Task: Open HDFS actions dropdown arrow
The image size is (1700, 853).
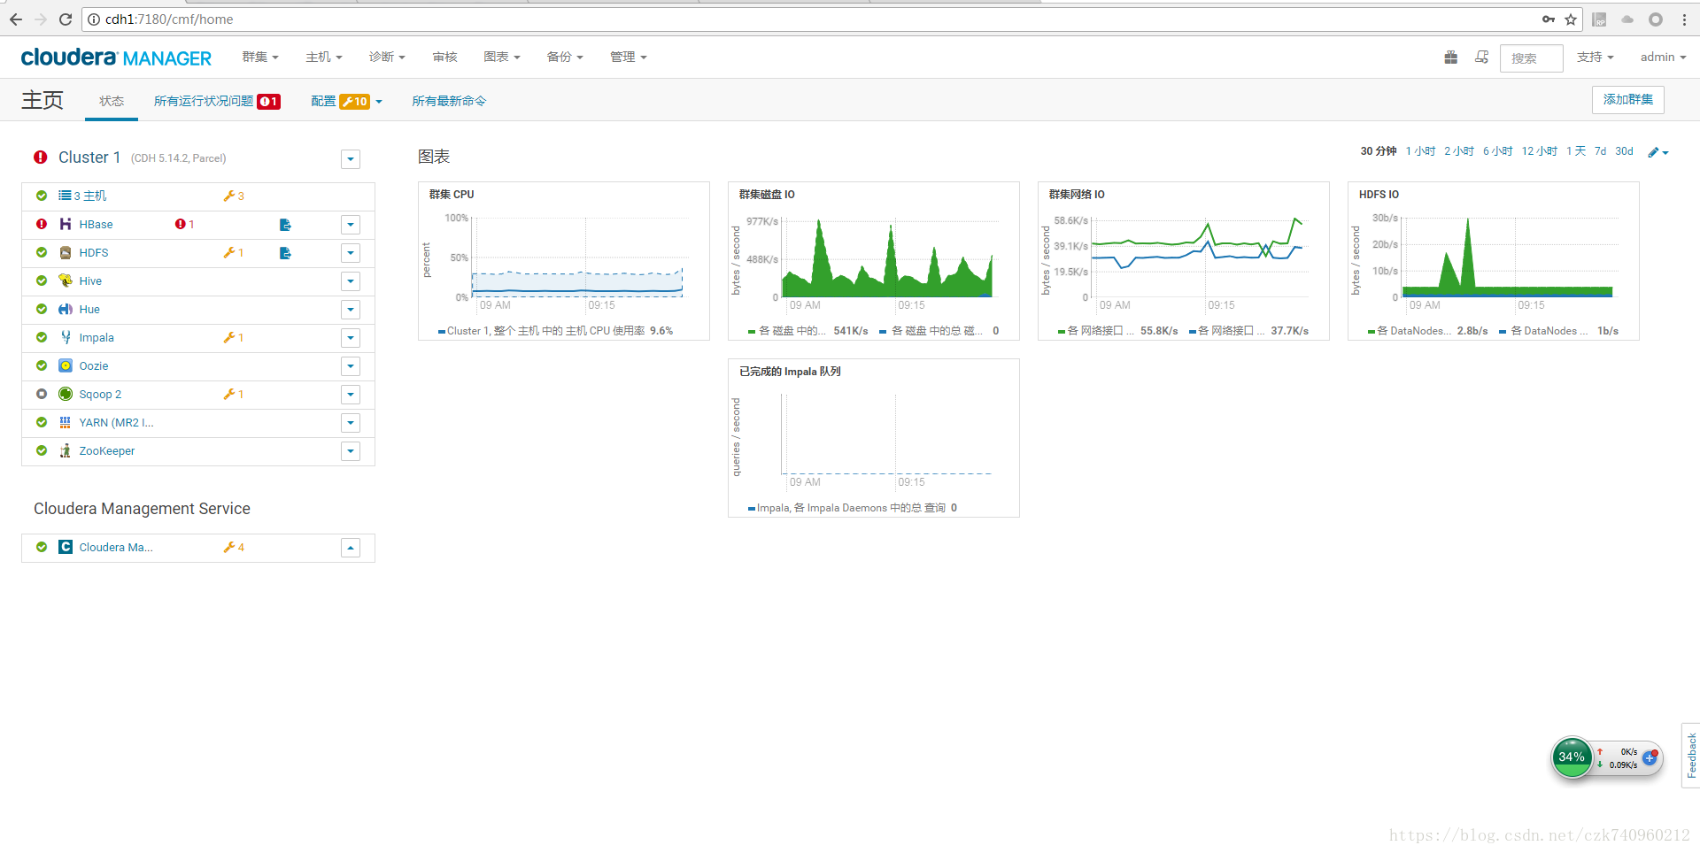Action: click(x=351, y=253)
